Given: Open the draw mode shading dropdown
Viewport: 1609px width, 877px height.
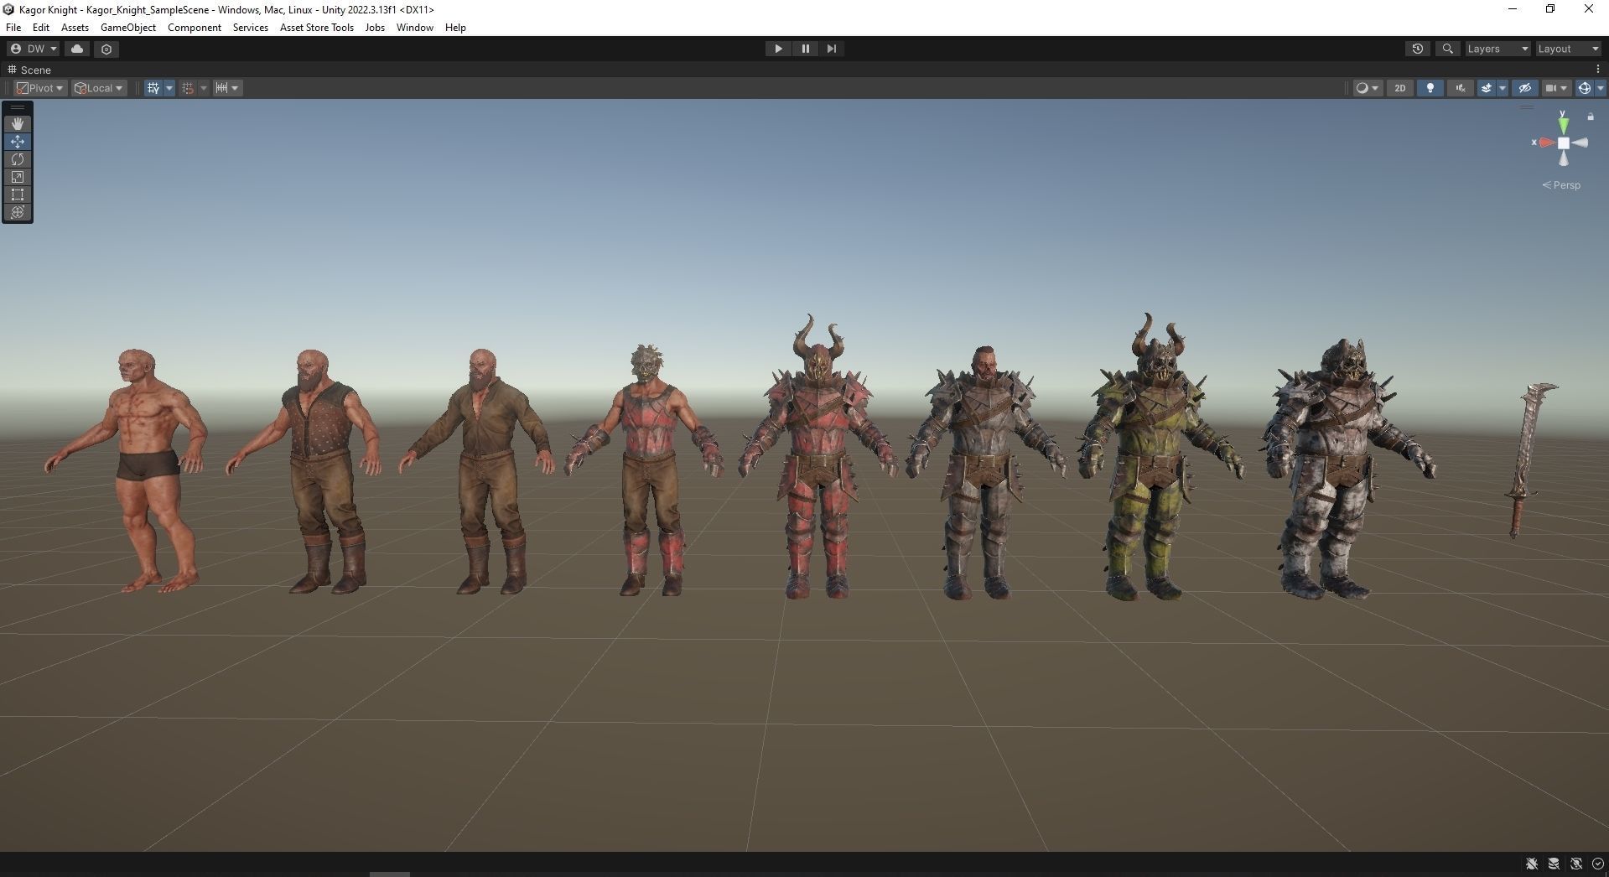Looking at the screenshot, I should [1368, 88].
